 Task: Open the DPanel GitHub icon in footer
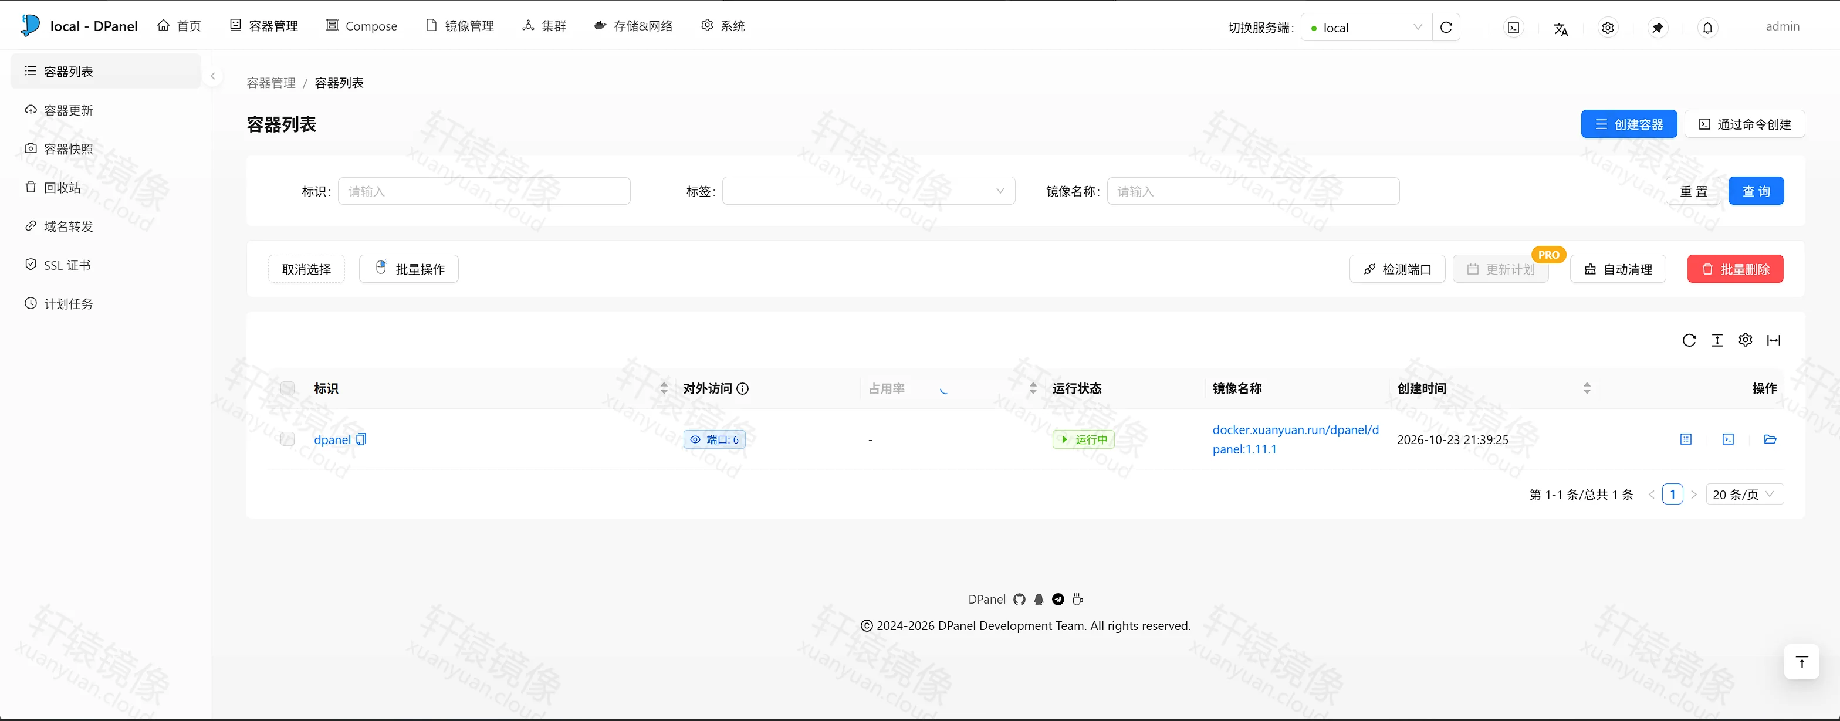click(x=1019, y=600)
